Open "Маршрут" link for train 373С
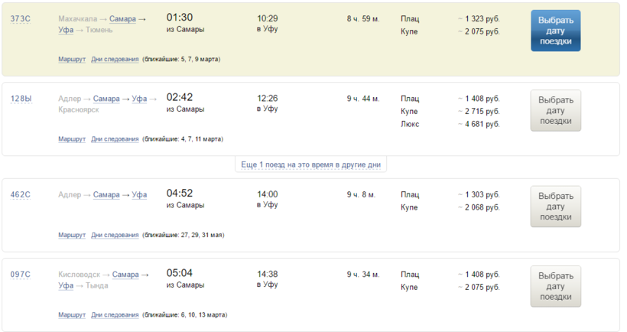Image resolution: width=627 pixels, height=332 pixels. (x=72, y=59)
